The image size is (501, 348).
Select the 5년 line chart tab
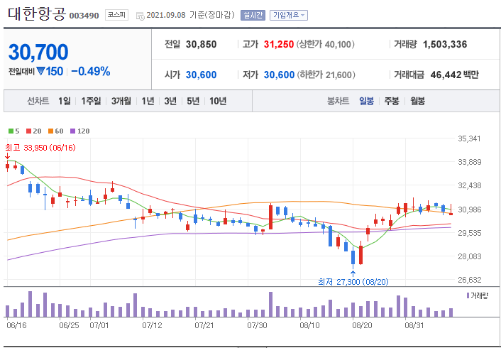[x=193, y=102]
